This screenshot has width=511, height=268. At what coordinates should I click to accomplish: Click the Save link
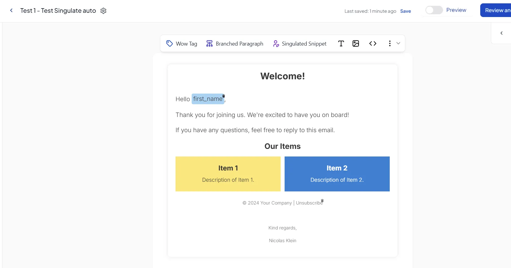click(405, 11)
